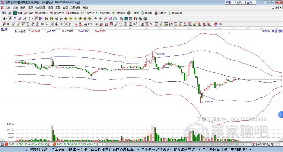Open the 交易委托 menu
283x152 pixels.
tap(75, 7)
